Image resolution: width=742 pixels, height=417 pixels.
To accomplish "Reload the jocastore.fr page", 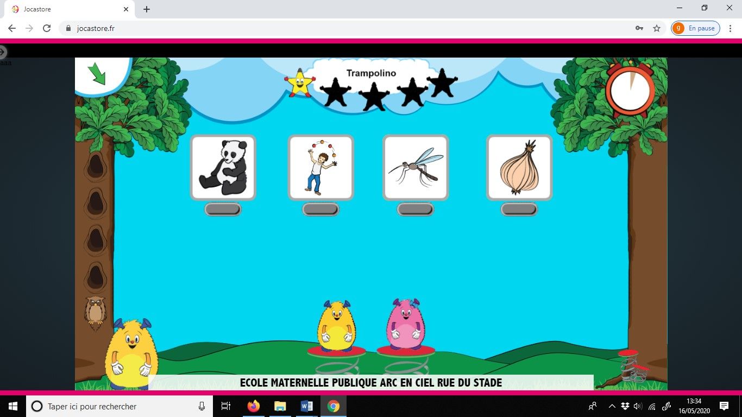I will tap(47, 28).
